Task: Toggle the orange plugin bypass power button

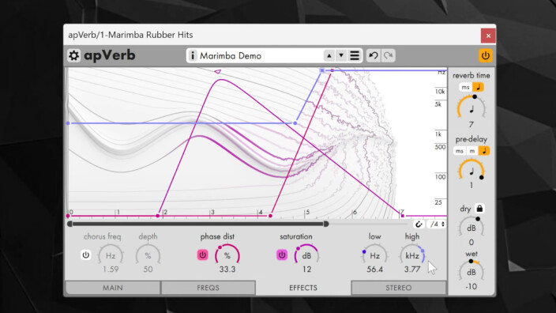Action: click(x=486, y=55)
